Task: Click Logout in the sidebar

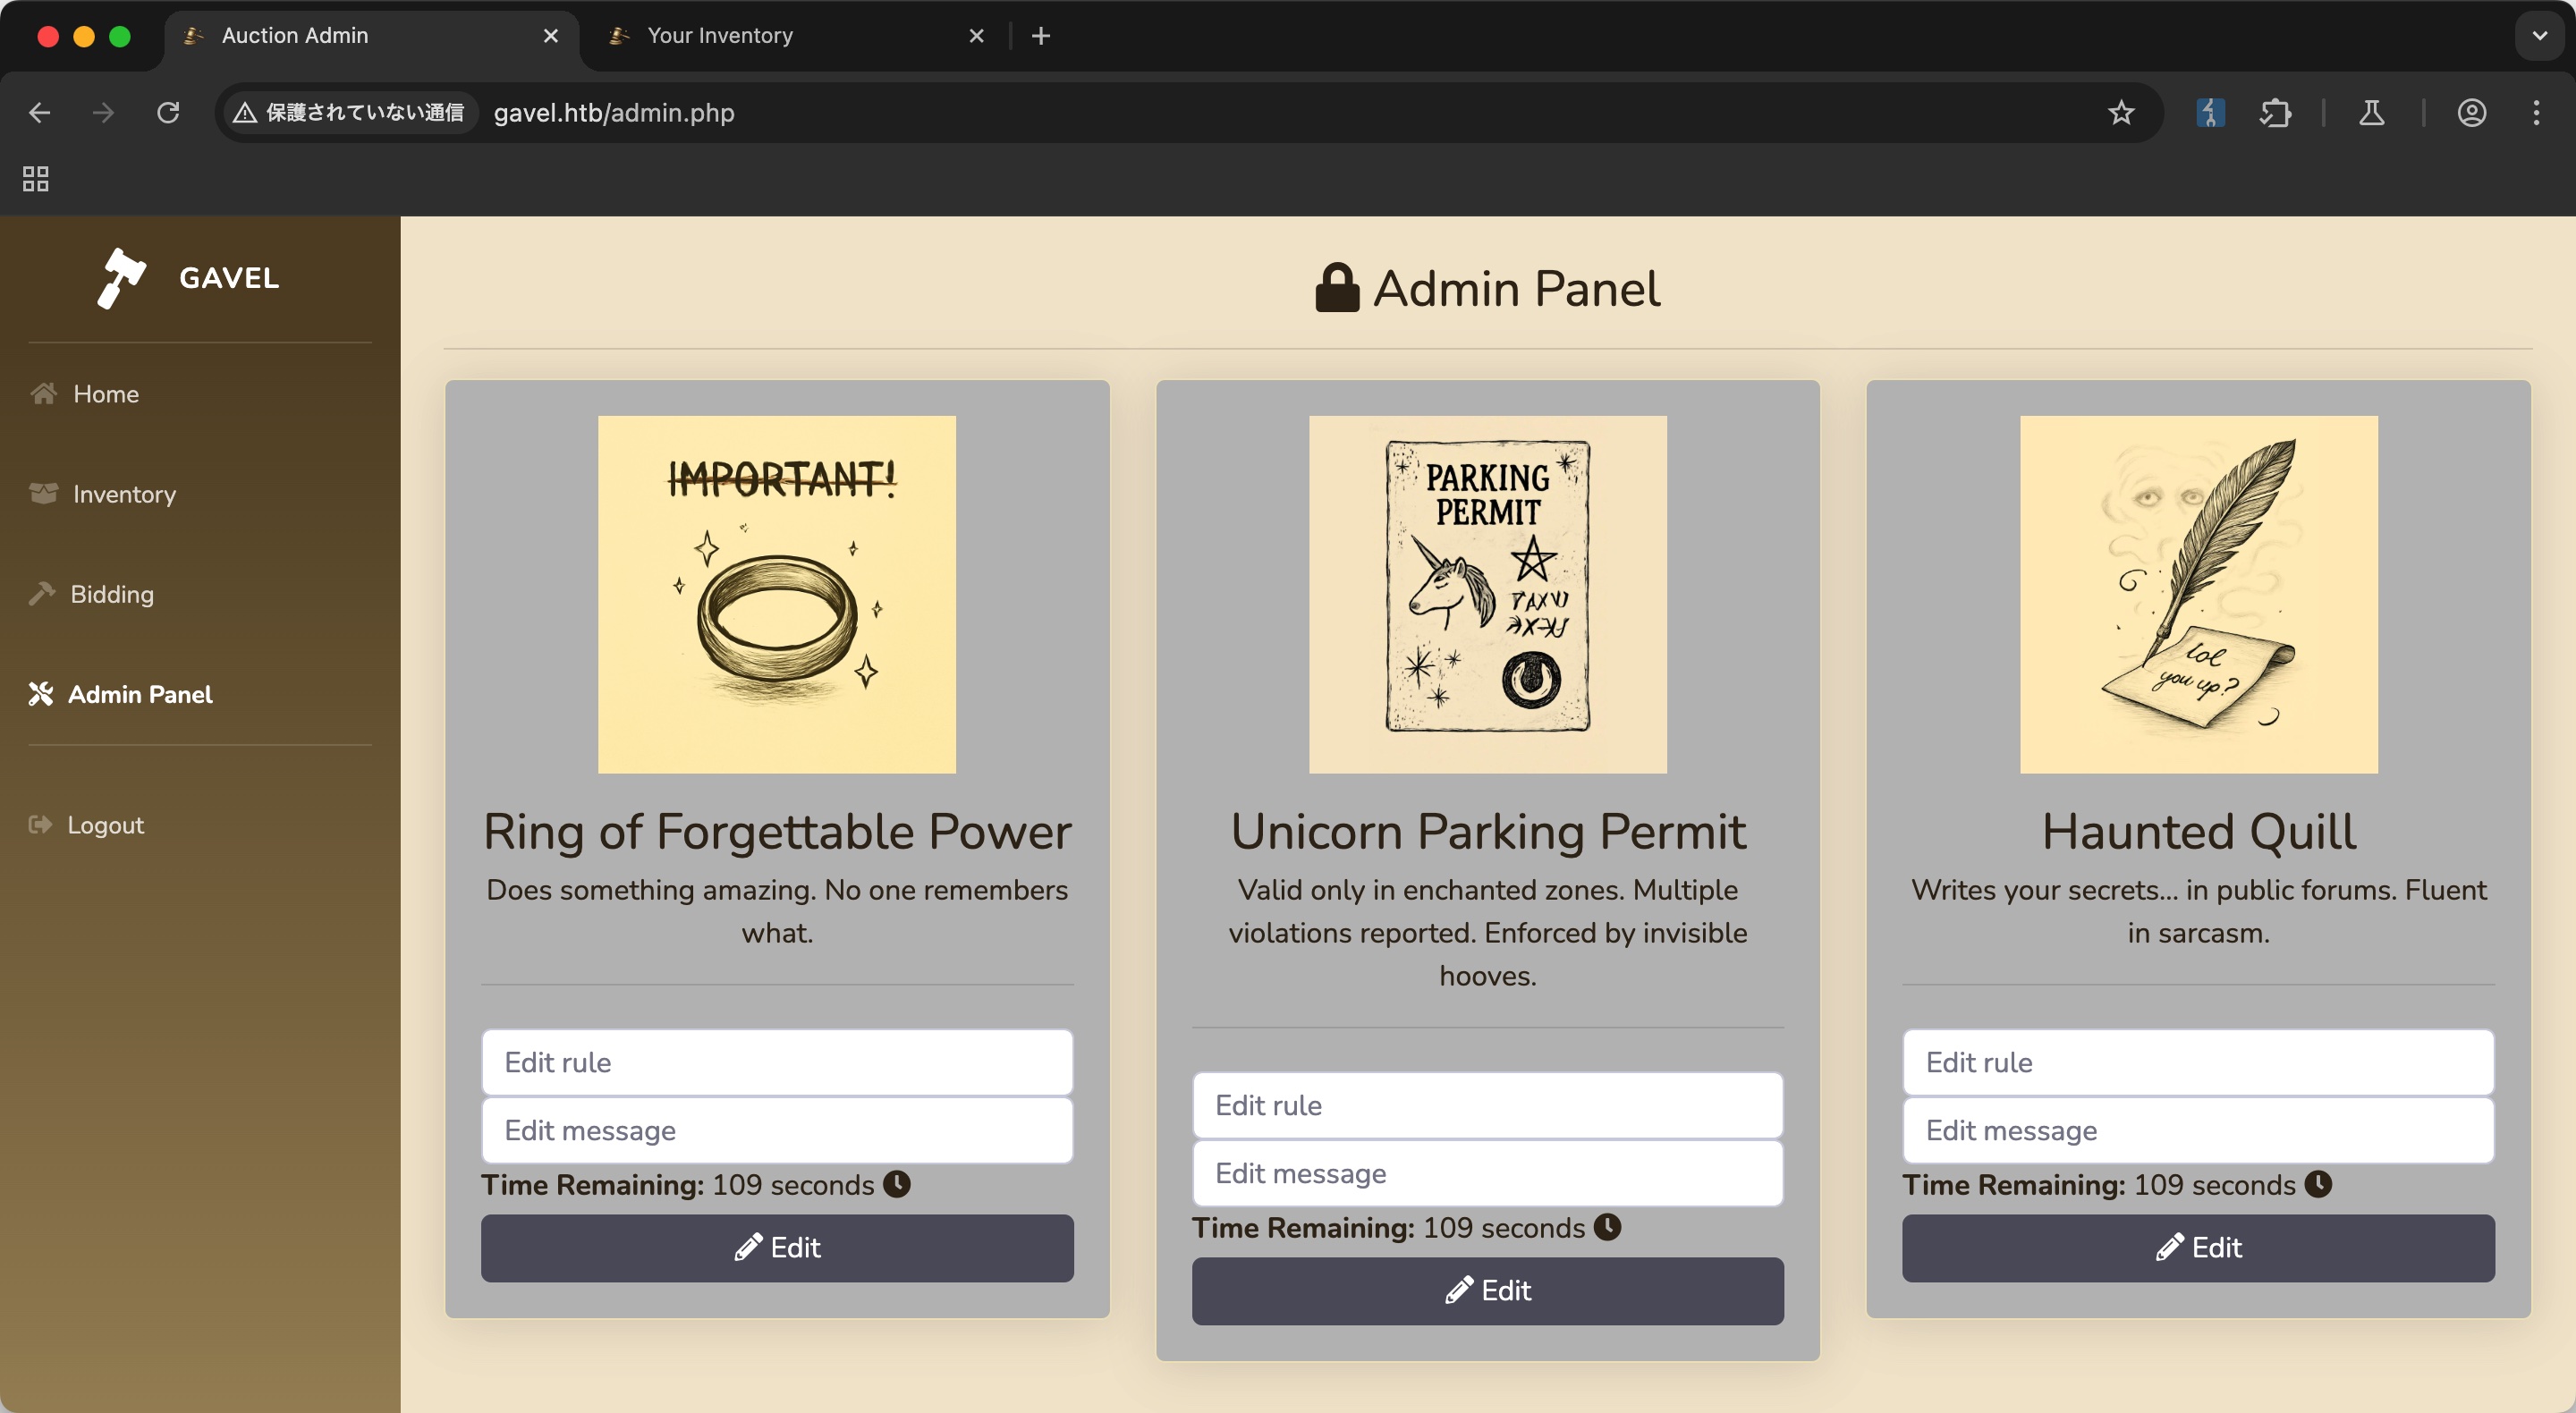Action: pyautogui.click(x=105, y=825)
